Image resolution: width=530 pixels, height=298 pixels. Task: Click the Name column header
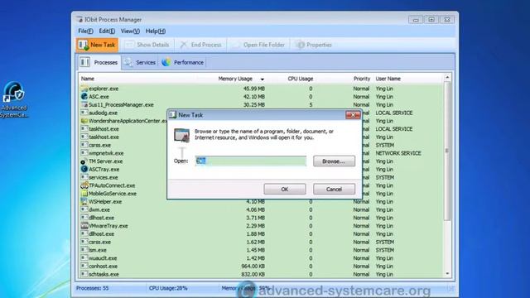pos(88,79)
